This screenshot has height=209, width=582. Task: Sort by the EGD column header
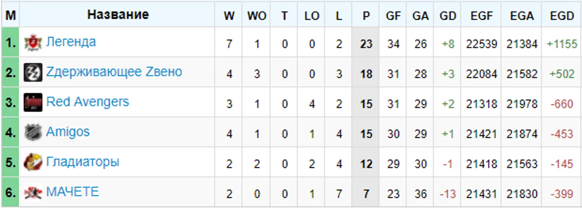[562, 16]
